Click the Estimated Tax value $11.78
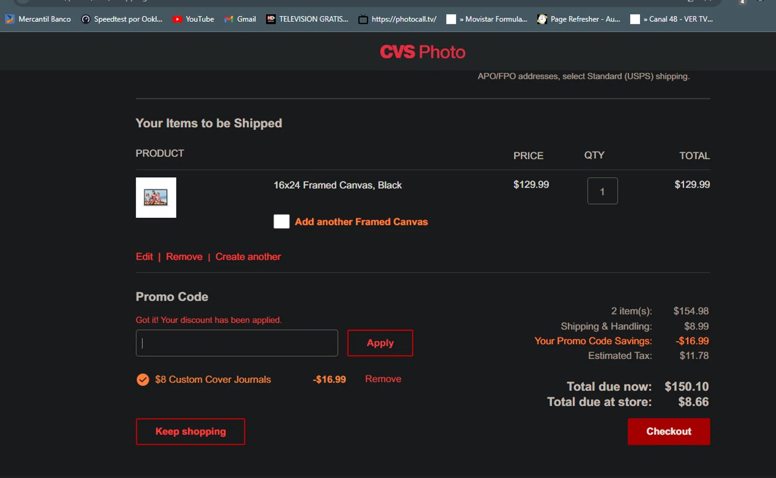This screenshot has height=478, width=776. tap(694, 355)
